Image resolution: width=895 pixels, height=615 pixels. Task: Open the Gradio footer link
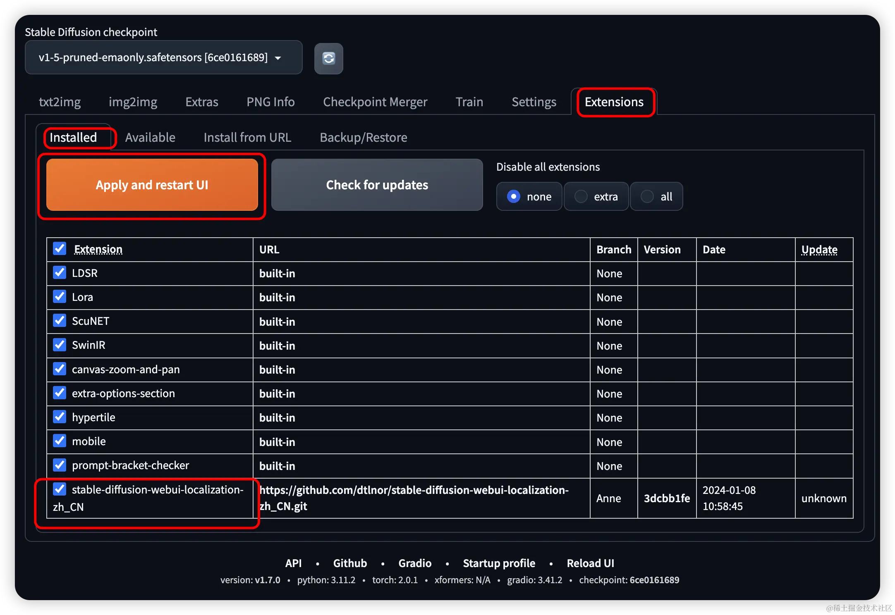click(415, 563)
